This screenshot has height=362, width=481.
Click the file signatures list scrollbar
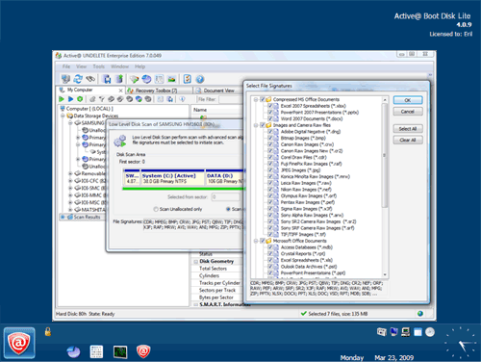click(x=385, y=187)
